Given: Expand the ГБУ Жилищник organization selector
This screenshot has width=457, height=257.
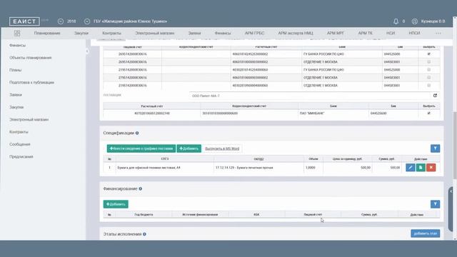Looking at the screenshot, I should [87, 21].
